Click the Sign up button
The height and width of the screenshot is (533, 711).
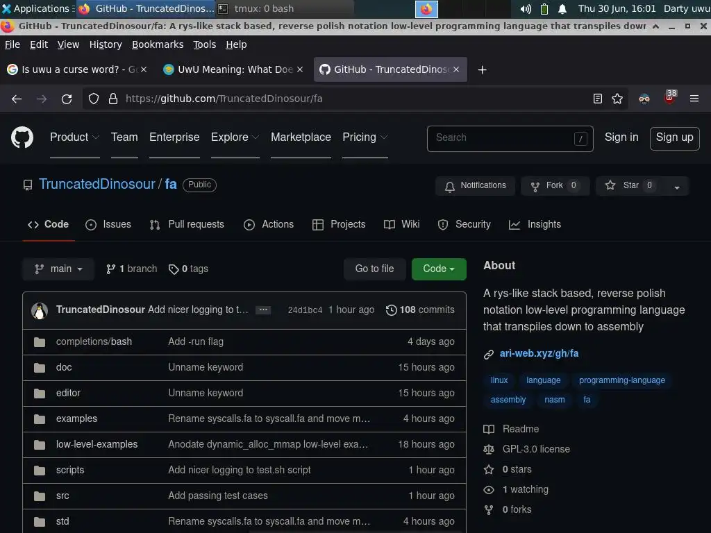(x=674, y=138)
